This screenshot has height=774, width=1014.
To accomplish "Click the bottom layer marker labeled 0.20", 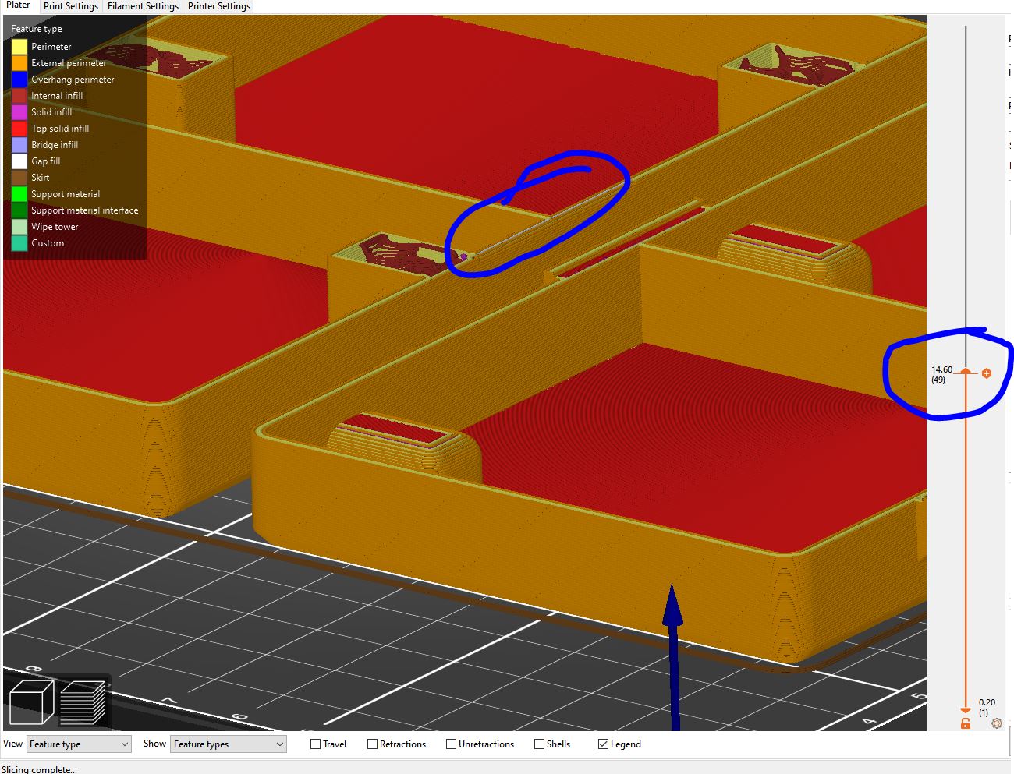I will pos(965,711).
